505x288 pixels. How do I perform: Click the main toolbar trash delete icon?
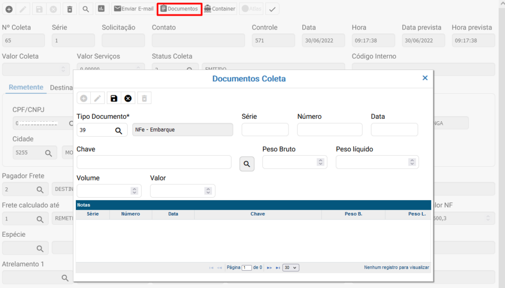pos(70,9)
